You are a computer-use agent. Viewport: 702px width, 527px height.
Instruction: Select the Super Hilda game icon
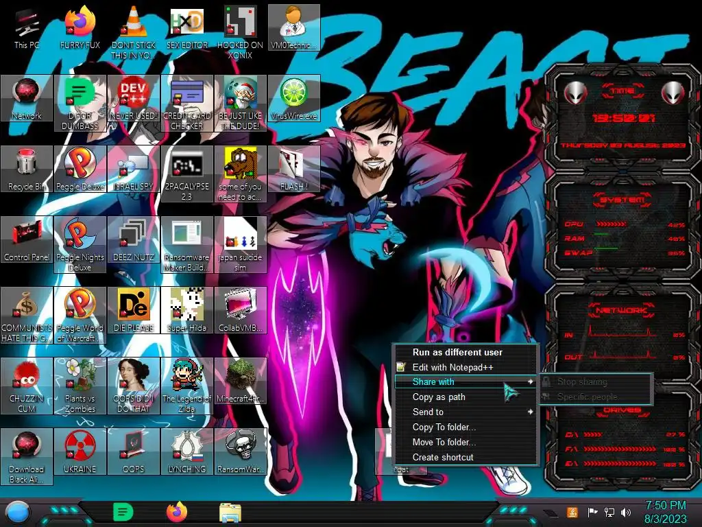click(x=186, y=311)
